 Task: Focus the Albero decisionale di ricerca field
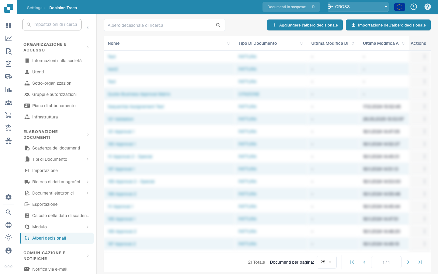165,25
